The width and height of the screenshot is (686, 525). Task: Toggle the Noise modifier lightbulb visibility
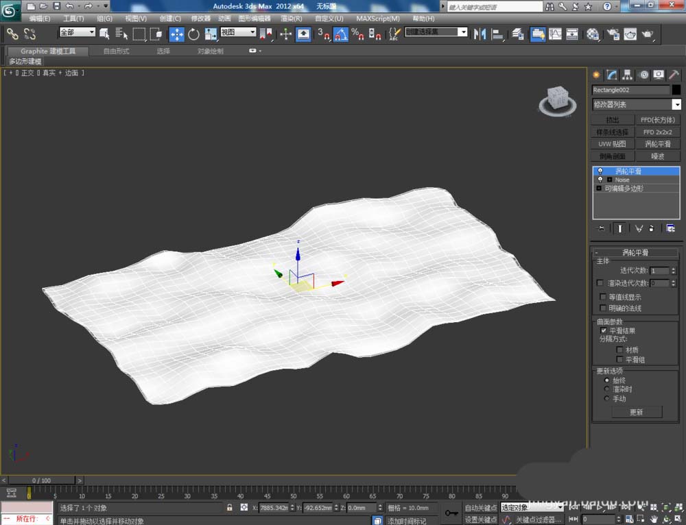point(600,180)
